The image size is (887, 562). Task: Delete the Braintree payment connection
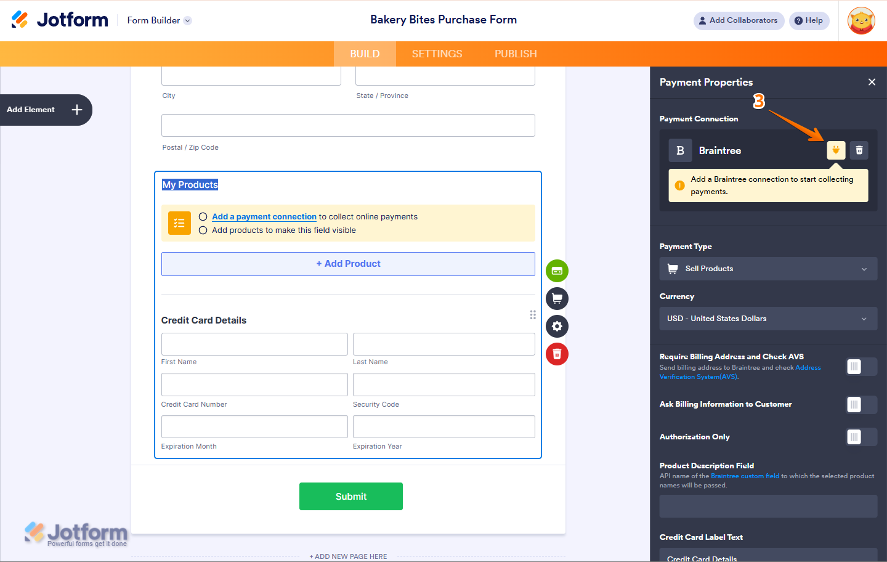[x=859, y=150]
